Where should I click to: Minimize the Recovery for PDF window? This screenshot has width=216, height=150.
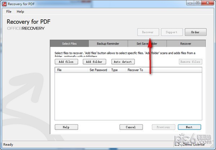[190, 3]
